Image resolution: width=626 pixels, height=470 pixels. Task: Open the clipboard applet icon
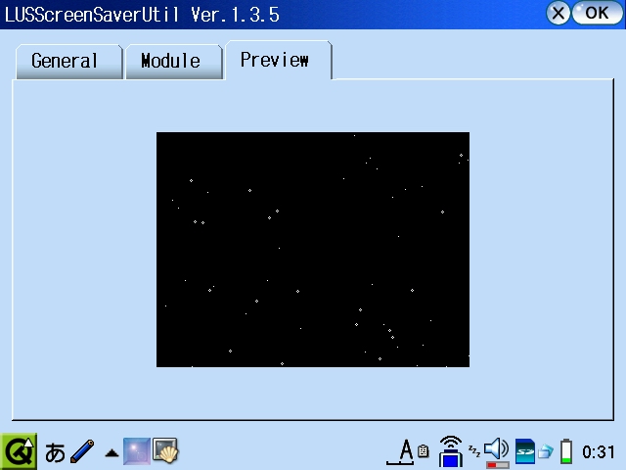(424, 452)
